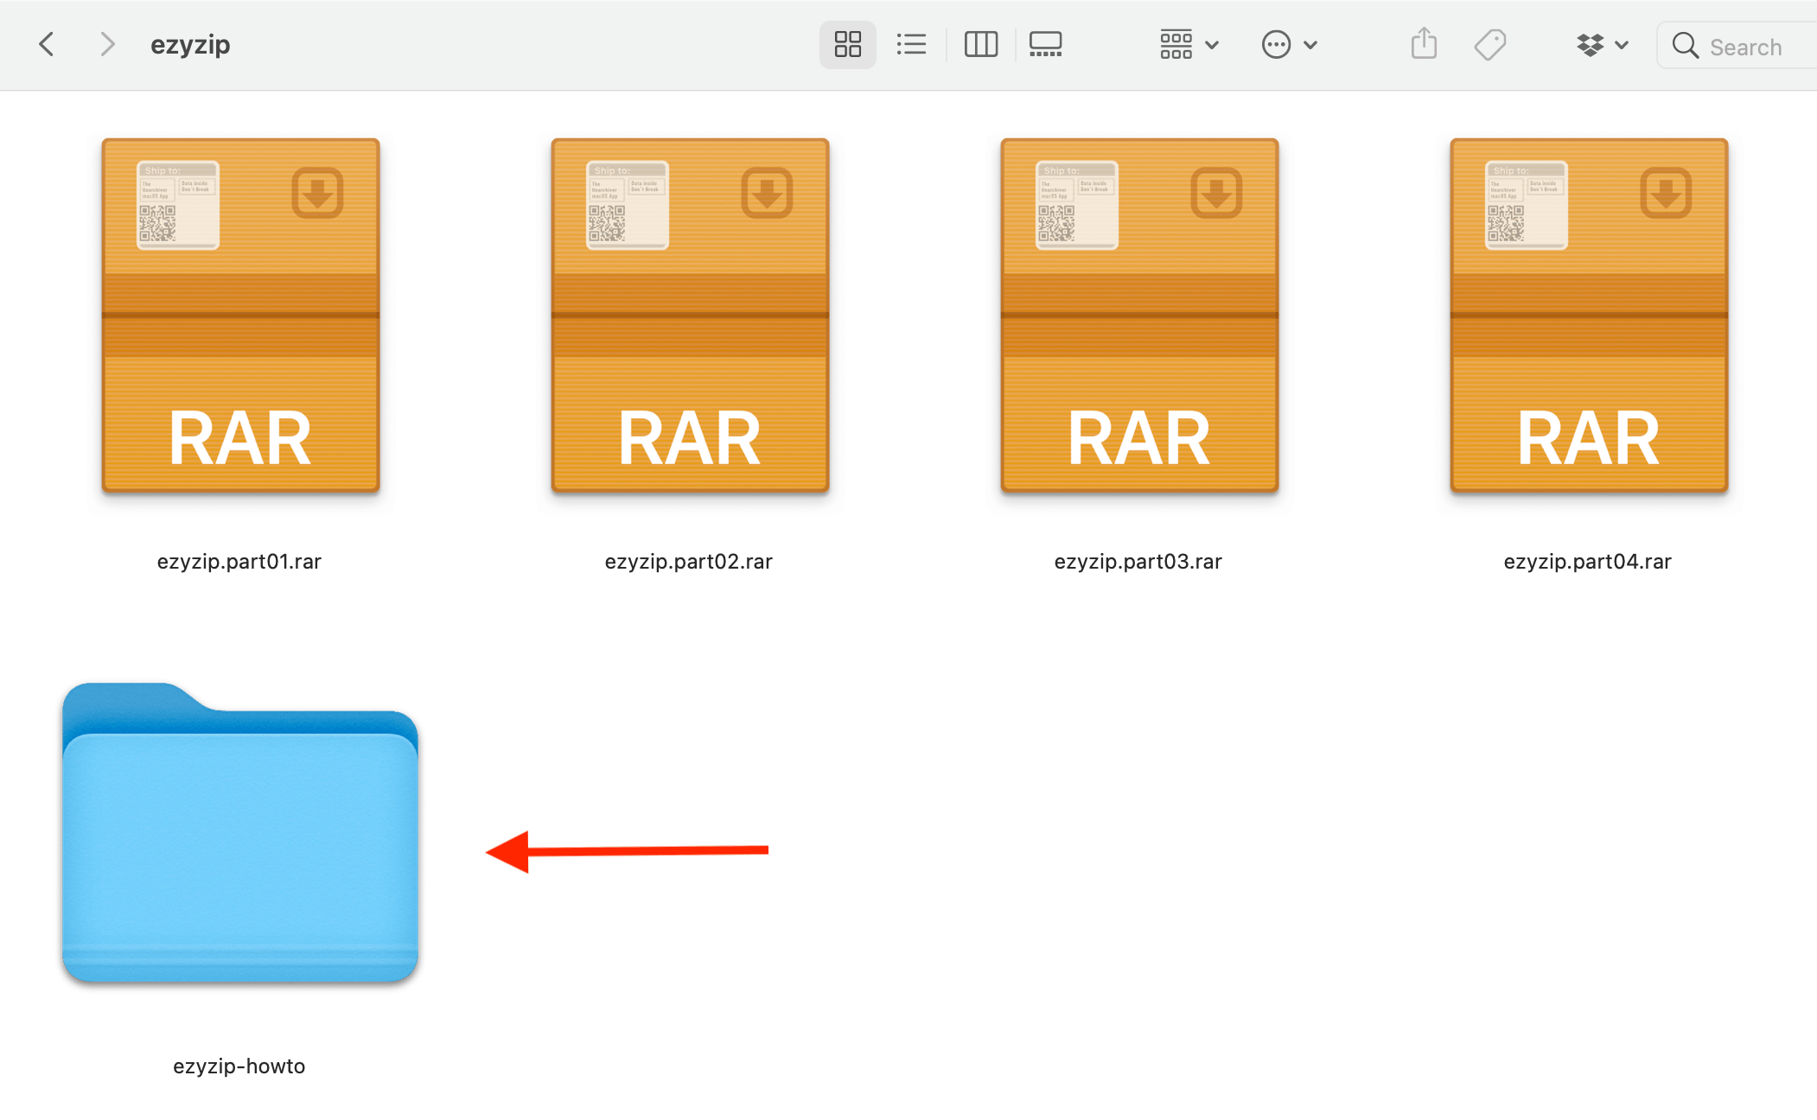Expand the Dropbox chevron menu
1817x1120 pixels.
pos(1623,44)
